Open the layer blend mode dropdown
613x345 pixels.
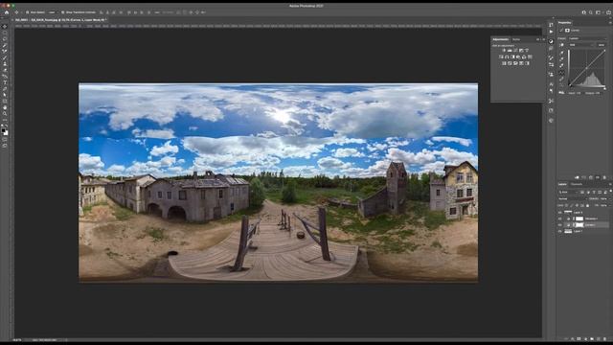tap(573, 198)
